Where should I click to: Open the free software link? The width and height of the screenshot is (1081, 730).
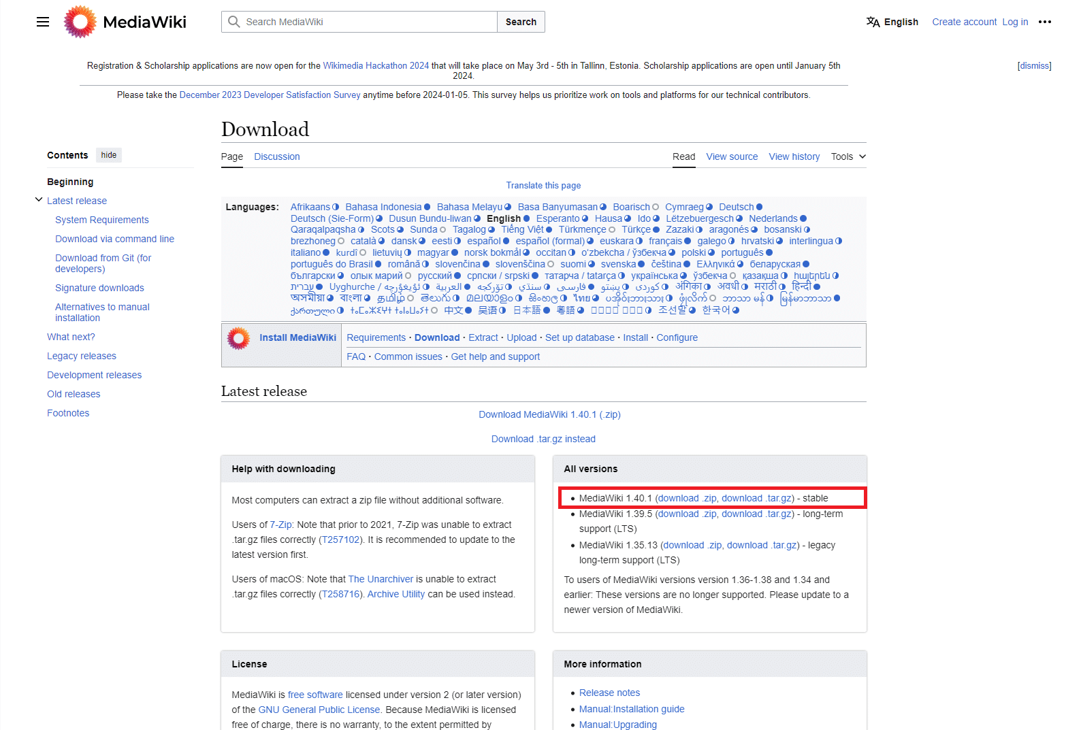tap(315, 695)
